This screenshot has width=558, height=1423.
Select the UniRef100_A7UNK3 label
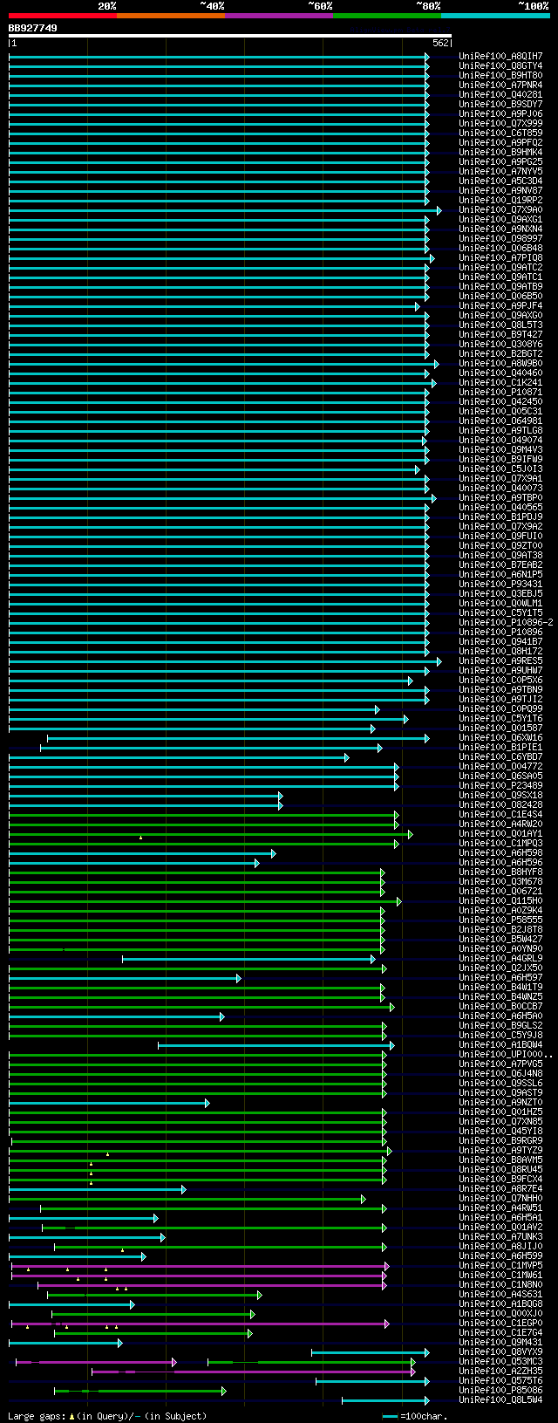tap(500, 1237)
